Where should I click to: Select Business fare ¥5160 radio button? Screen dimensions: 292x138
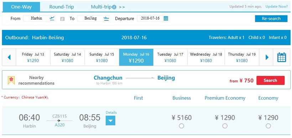[181, 126]
